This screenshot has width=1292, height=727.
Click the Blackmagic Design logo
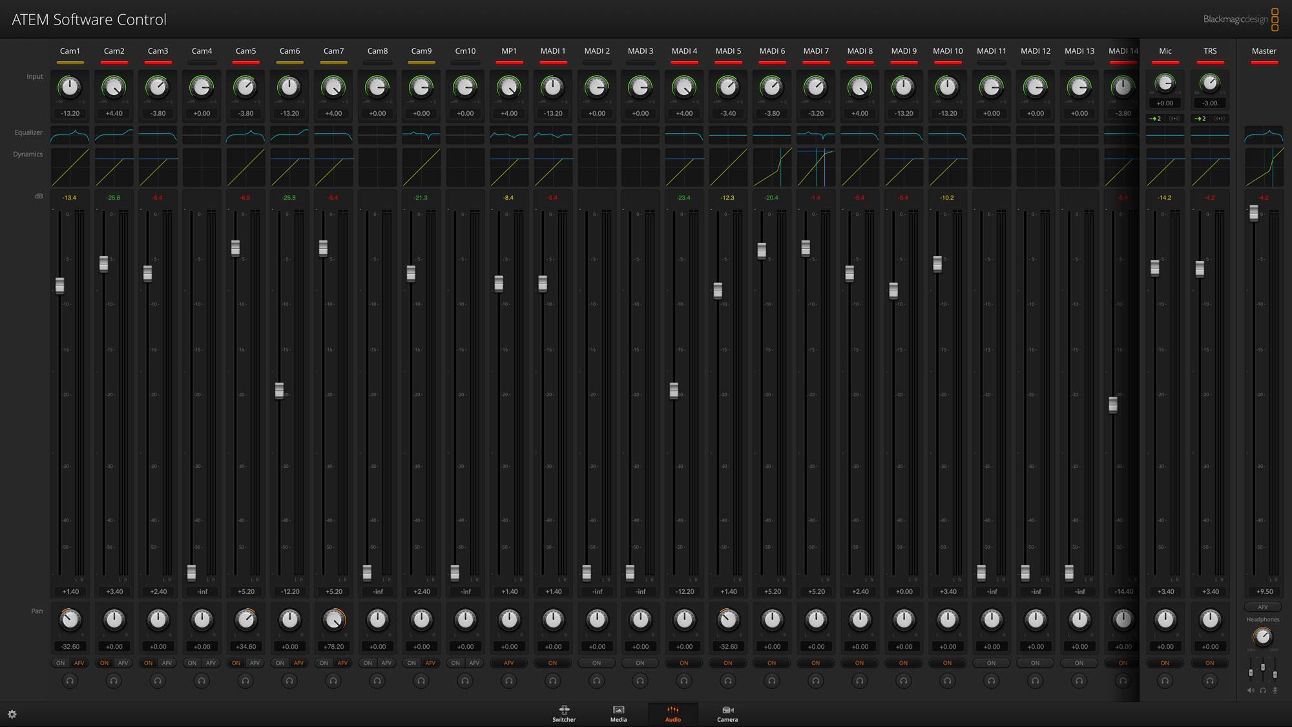click(1236, 19)
